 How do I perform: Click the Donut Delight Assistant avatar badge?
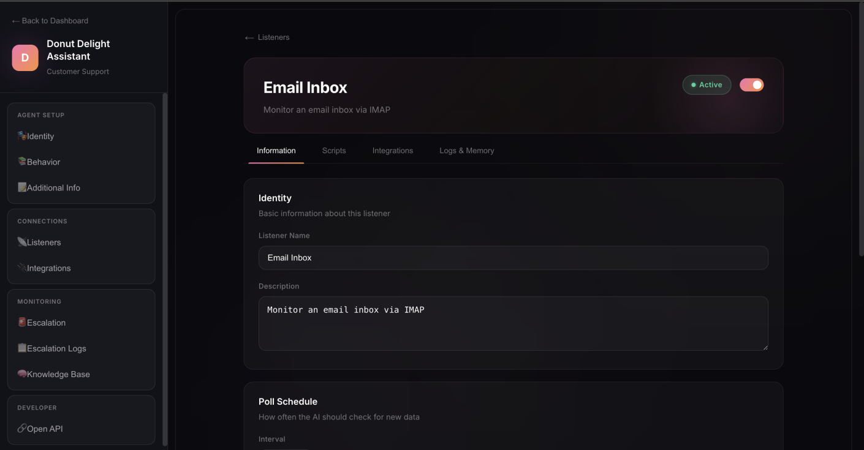[25, 57]
